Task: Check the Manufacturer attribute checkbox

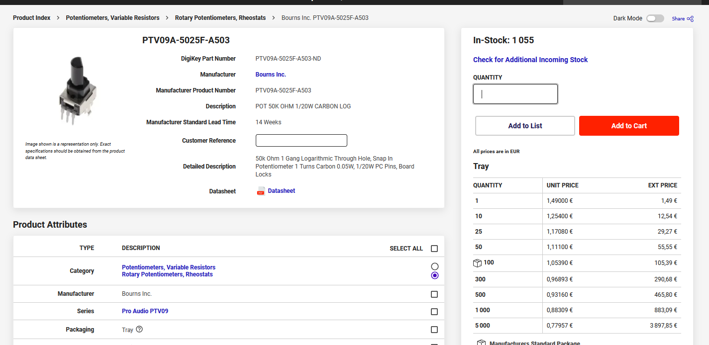Action: (434, 294)
